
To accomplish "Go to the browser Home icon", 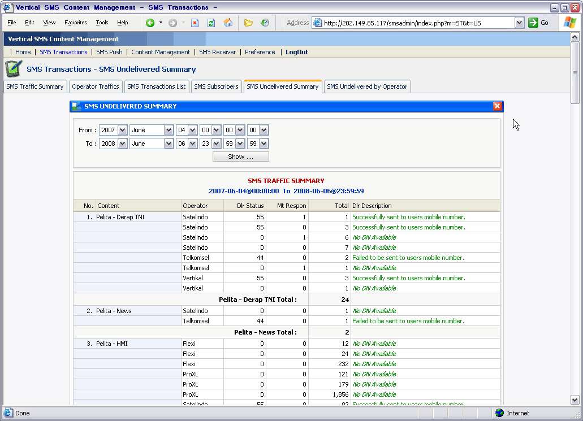I will pos(228,23).
